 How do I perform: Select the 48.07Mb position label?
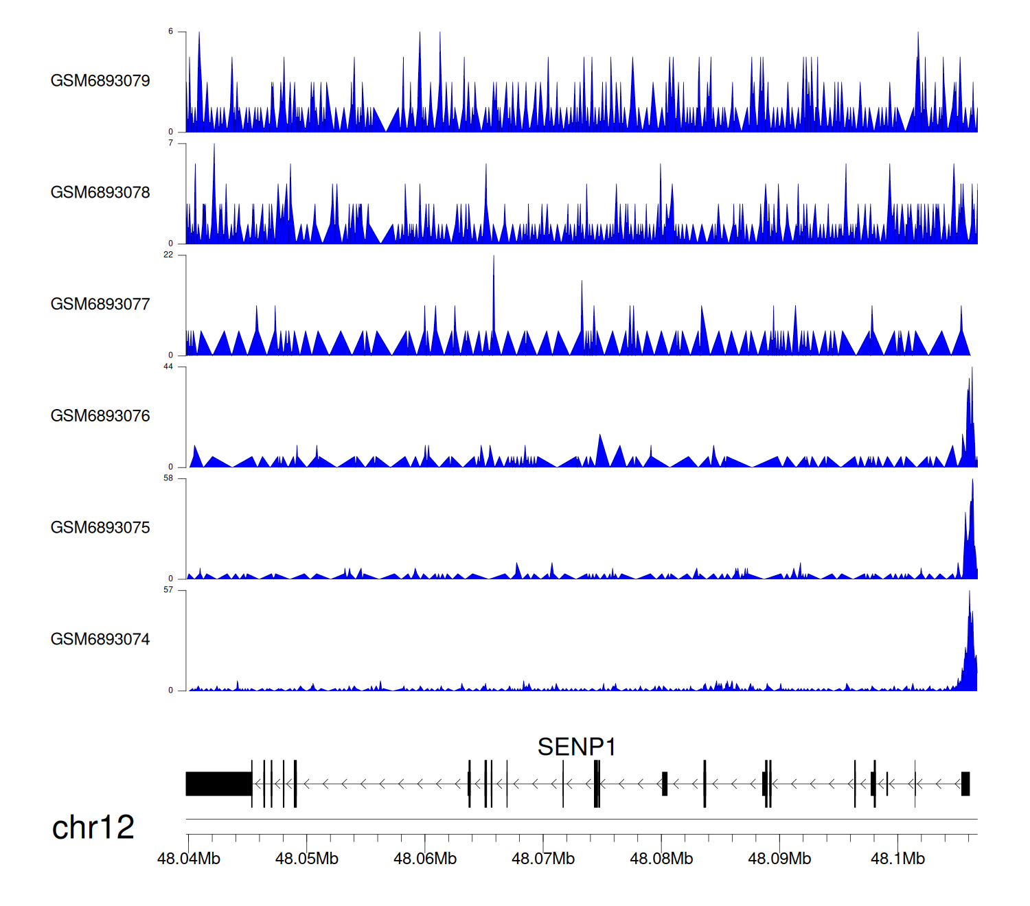point(543,859)
